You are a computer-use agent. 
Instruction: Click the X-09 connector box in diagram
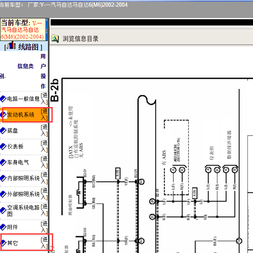[118, 174]
